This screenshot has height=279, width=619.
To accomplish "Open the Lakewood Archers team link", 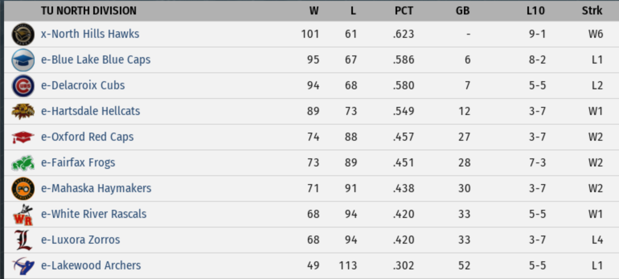I will [91, 265].
